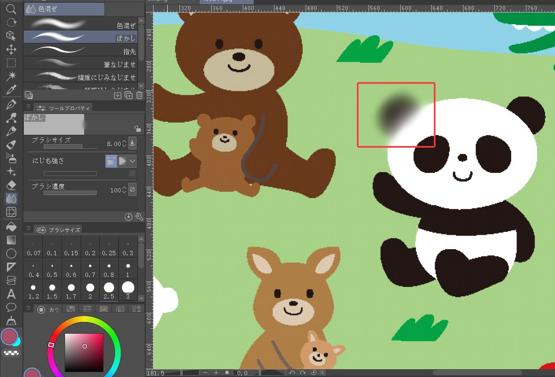Expand the にじむ強さ mode dropdown arrow
The width and height of the screenshot is (555, 377).
(132, 161)
